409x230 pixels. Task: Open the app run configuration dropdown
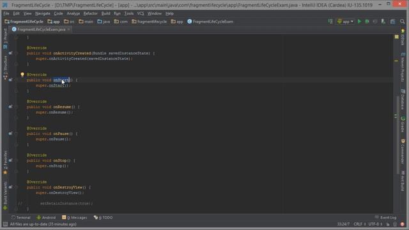click(x=346, y=22)
